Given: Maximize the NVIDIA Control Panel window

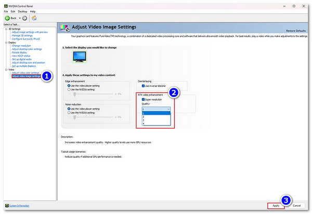Looking at the screenshot, I should click(294, 6).
